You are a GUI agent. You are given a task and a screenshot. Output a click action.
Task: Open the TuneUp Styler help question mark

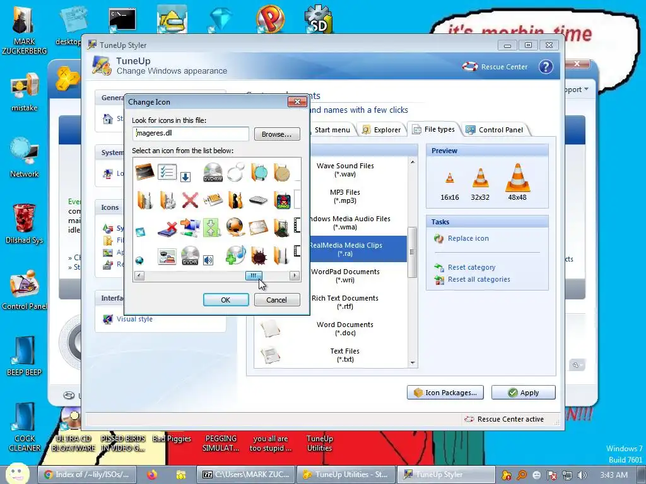(x=546, y=67)
